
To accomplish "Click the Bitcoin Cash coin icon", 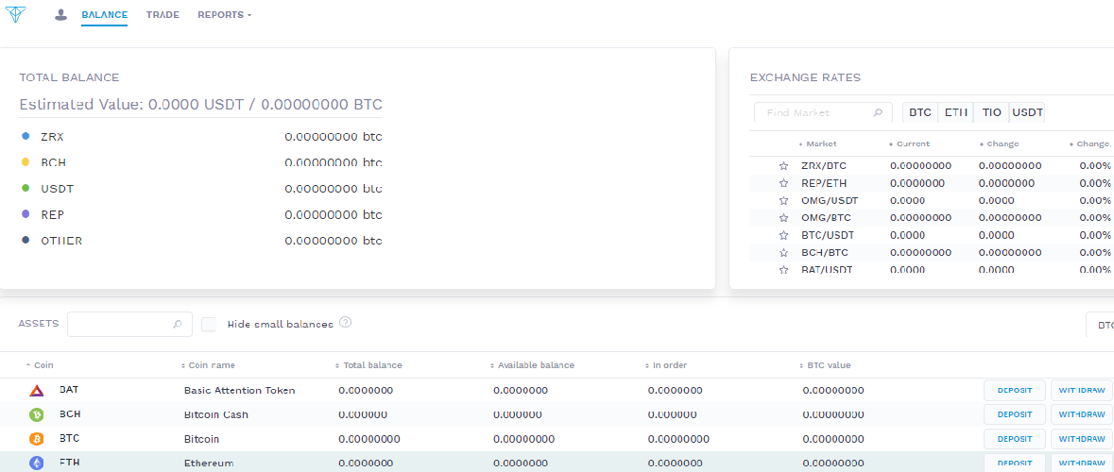I will coord(36,414).
